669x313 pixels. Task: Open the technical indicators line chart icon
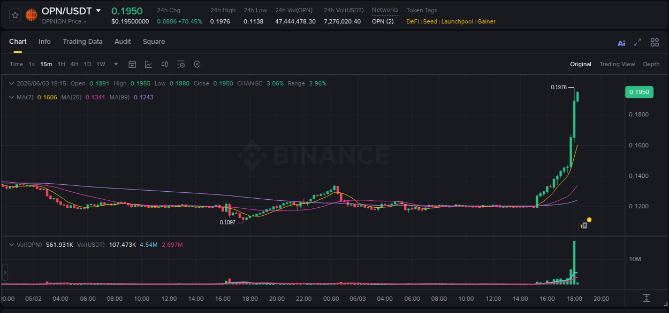pos(148,64)
